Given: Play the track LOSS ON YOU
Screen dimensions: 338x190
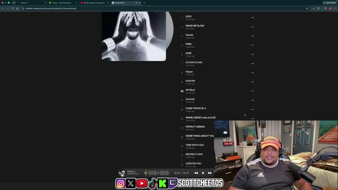Looking at the screenshot, I should pyautogui.click(x=193, y=163).
